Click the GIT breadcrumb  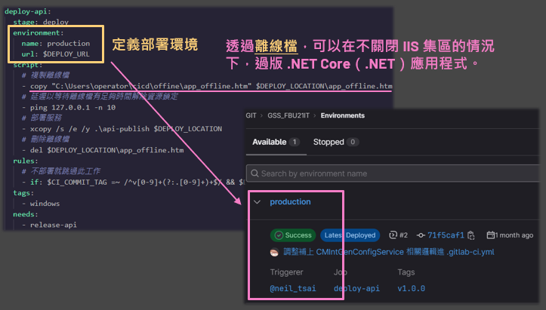(251, 115)
